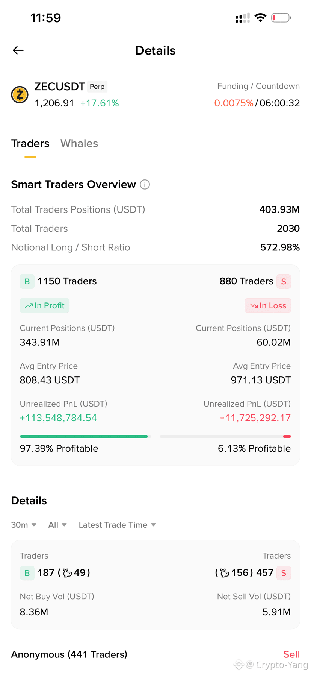Tap the In Loss tag
The height and width of the screenshot is (674, 311).
tap(268, 305)
